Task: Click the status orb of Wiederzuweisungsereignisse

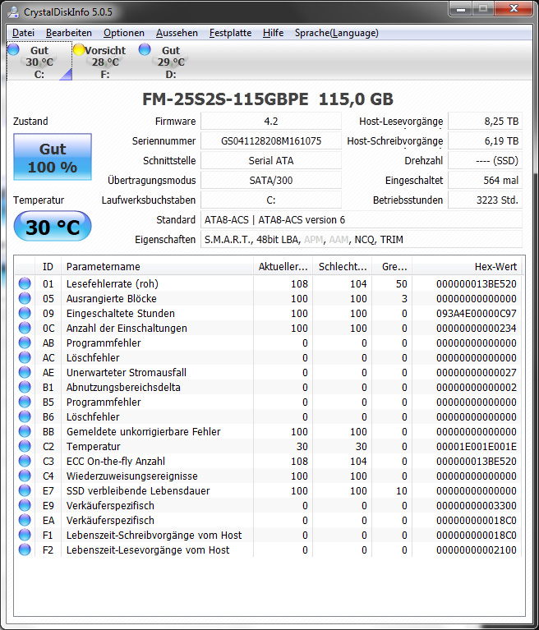Action: tap(25, 476)
